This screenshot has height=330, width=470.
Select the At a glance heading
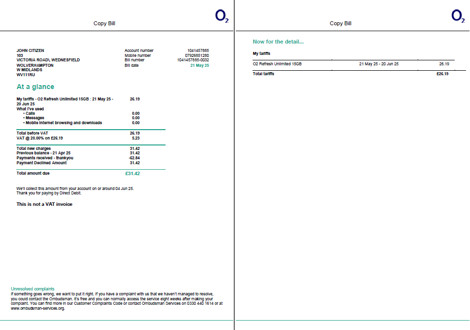tap(36, 86)
